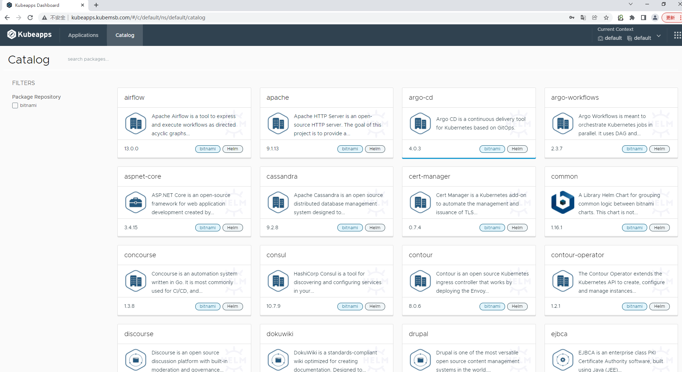The image size is (682, 372).
Task: Click the browser update button
Action: click(671, 18)
